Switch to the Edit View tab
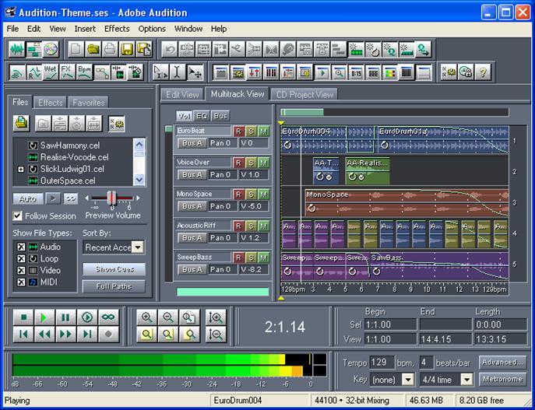The height and width of the screenshot is (410, 535). (183, 94)
